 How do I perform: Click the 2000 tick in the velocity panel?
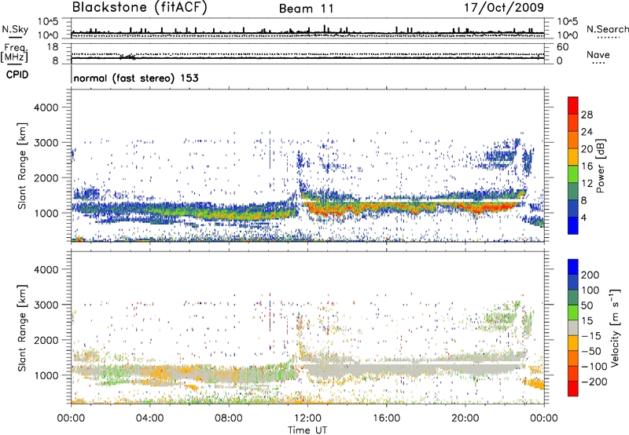(x=46, y=340)
